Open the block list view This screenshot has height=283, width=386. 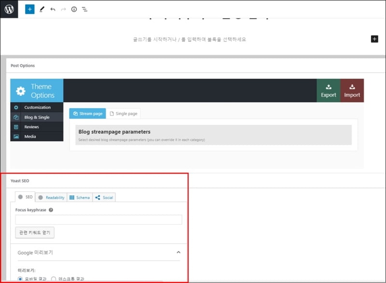tap(85, 9)
